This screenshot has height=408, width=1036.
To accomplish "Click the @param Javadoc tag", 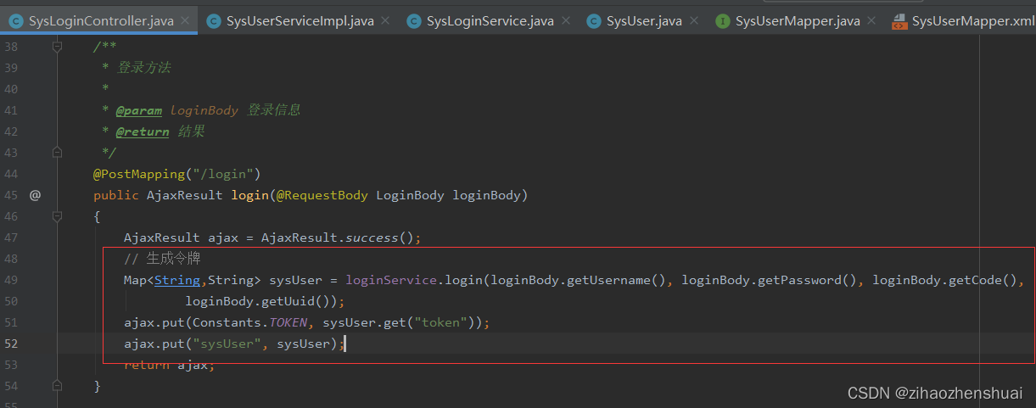I will tap(139, 110).
